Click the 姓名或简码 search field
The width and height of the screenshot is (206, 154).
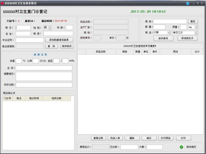tap(30, 46)
